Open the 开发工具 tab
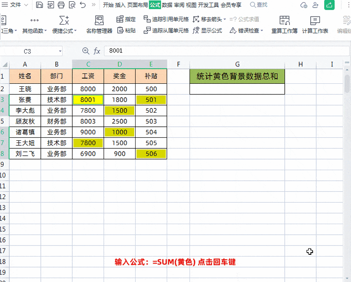The image size is (351, 282). 208,5
